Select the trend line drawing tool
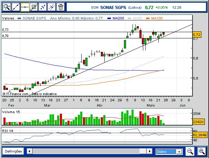 click(x=16, y=7)
